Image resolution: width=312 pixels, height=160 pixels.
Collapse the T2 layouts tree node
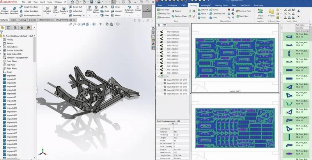click(158, 76)
